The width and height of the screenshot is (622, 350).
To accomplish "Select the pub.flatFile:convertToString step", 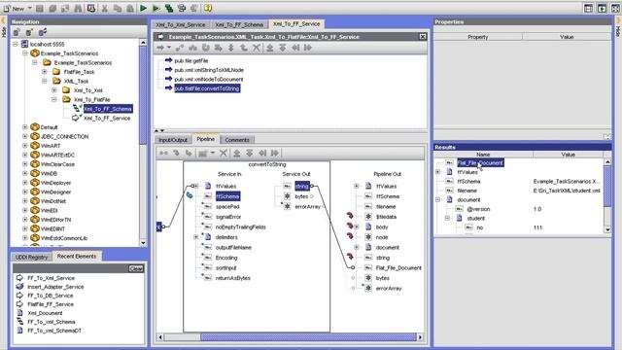I will coord(207,88).
